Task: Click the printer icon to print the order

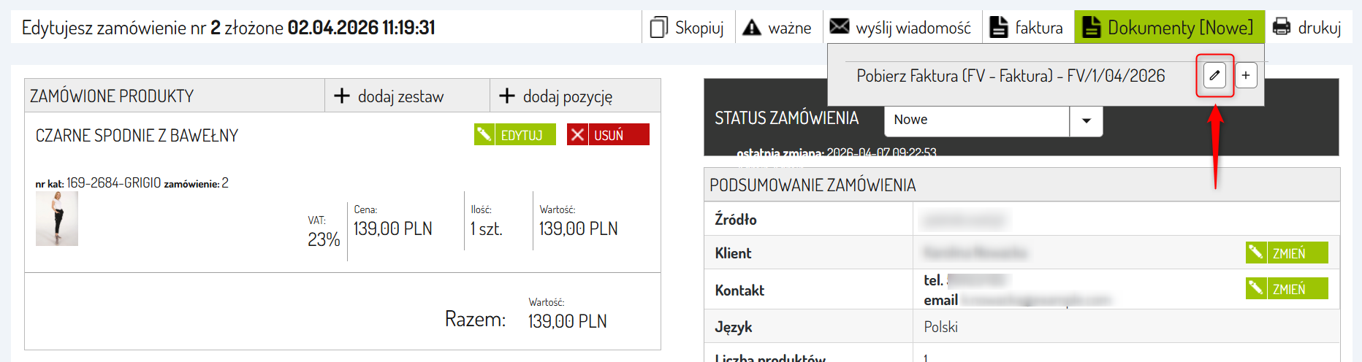Action: 1282,28
